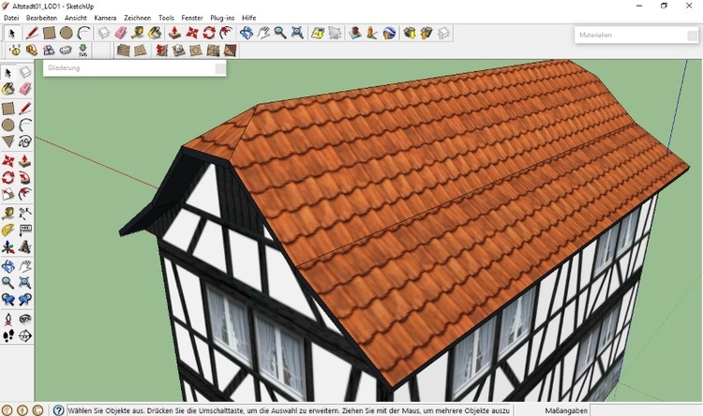
Task: Open the Bearbeiten menu
Action: coord(41,18)
